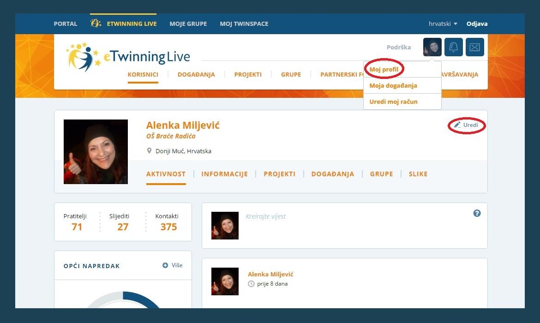Click the prije 8 dana timestamp
Screen dimensions: 540x323
point(272,284)
